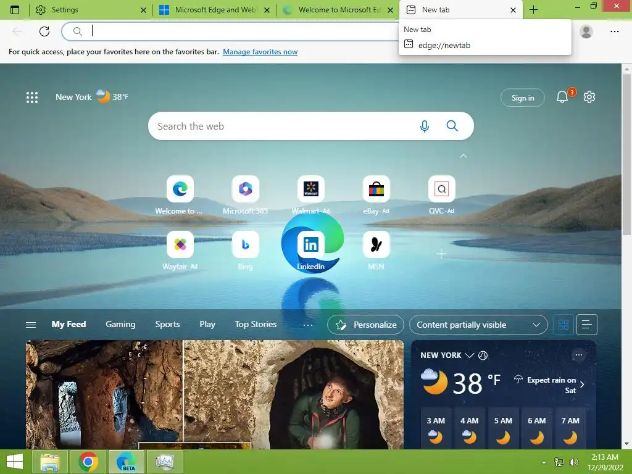Open weather card more options
This screenshot has width=632, height=474.
579,355
